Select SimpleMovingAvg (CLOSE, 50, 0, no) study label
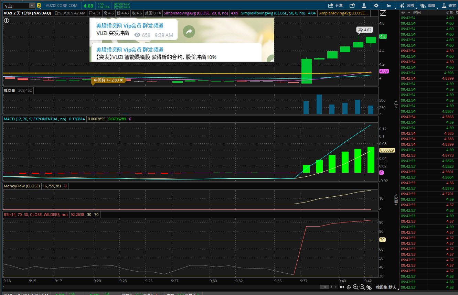 (x=274, y=13)
